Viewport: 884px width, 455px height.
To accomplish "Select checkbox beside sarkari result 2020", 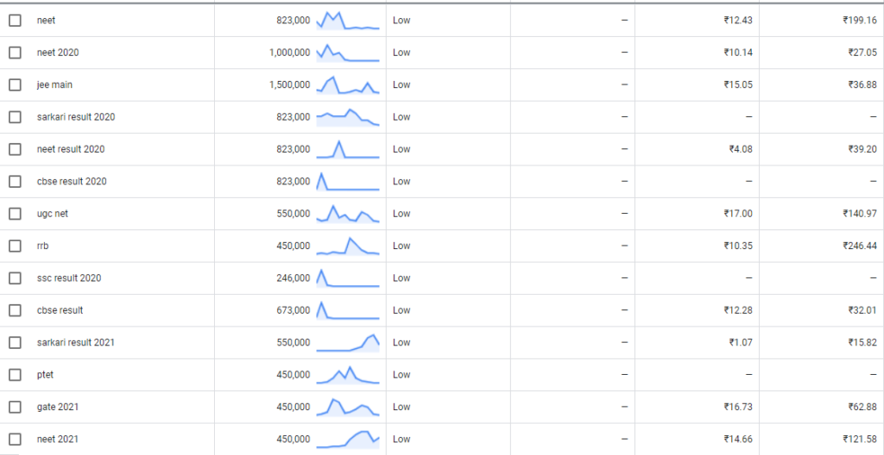I will coord(15,117).
